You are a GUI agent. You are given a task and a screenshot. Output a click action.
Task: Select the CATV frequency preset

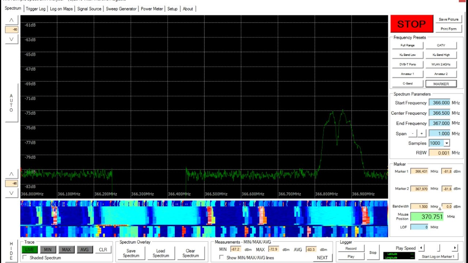click(x=441, y=45)
